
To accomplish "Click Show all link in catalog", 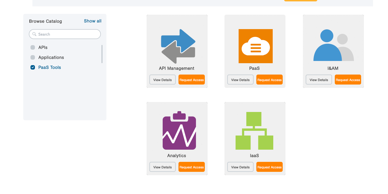I will [x=93, y=21].
